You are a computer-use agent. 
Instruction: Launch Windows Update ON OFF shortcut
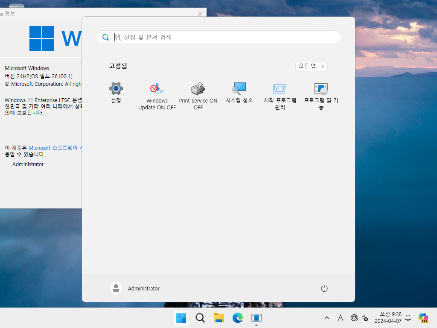click(157, 96)
